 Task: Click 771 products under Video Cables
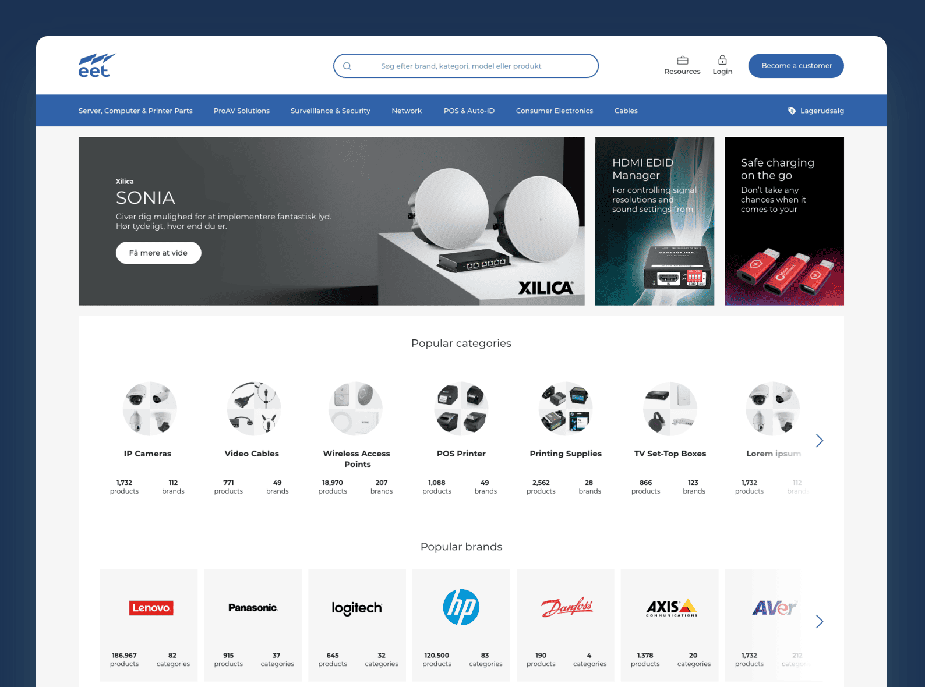pos(228,487)
